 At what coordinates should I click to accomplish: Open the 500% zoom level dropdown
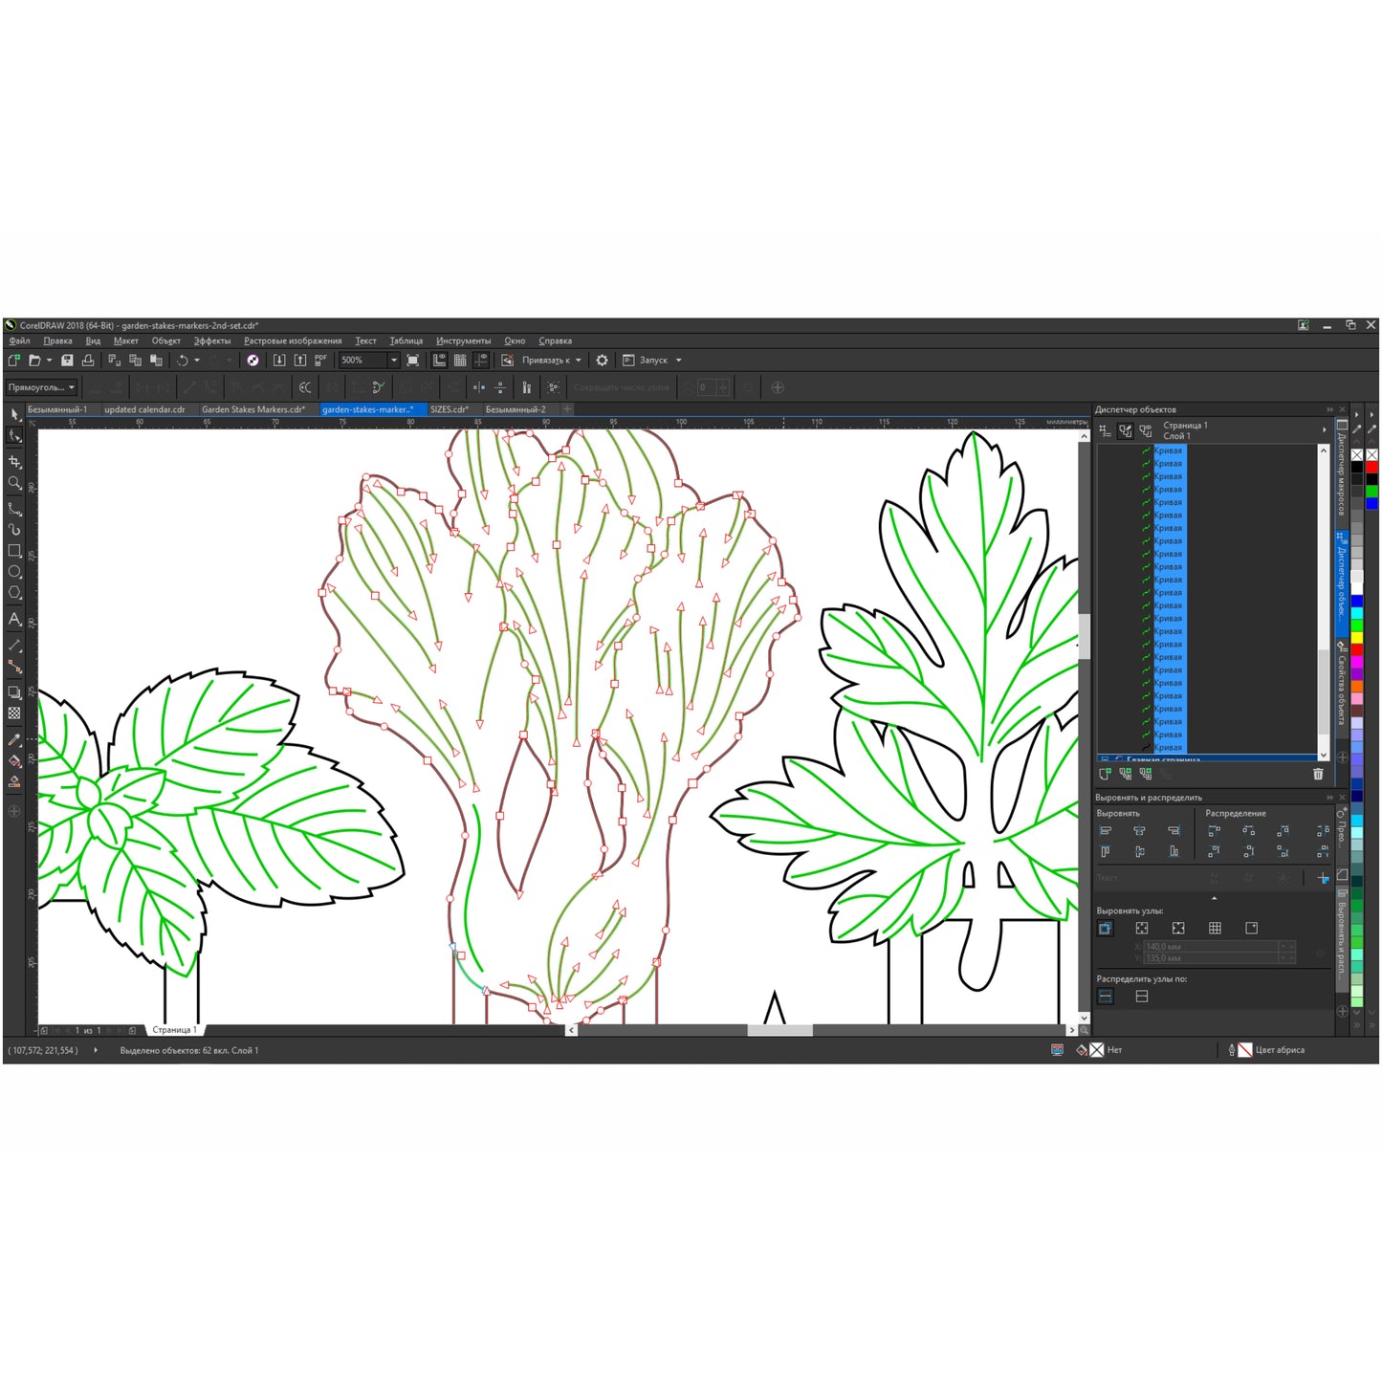[x=393, y=361]
